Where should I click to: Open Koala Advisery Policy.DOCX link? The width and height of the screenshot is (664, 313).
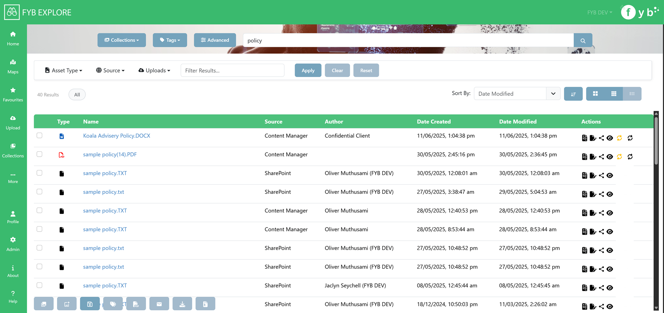pos(117,136)
